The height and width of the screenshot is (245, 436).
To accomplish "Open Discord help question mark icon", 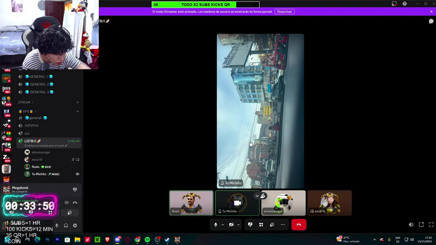I will 405,4.
